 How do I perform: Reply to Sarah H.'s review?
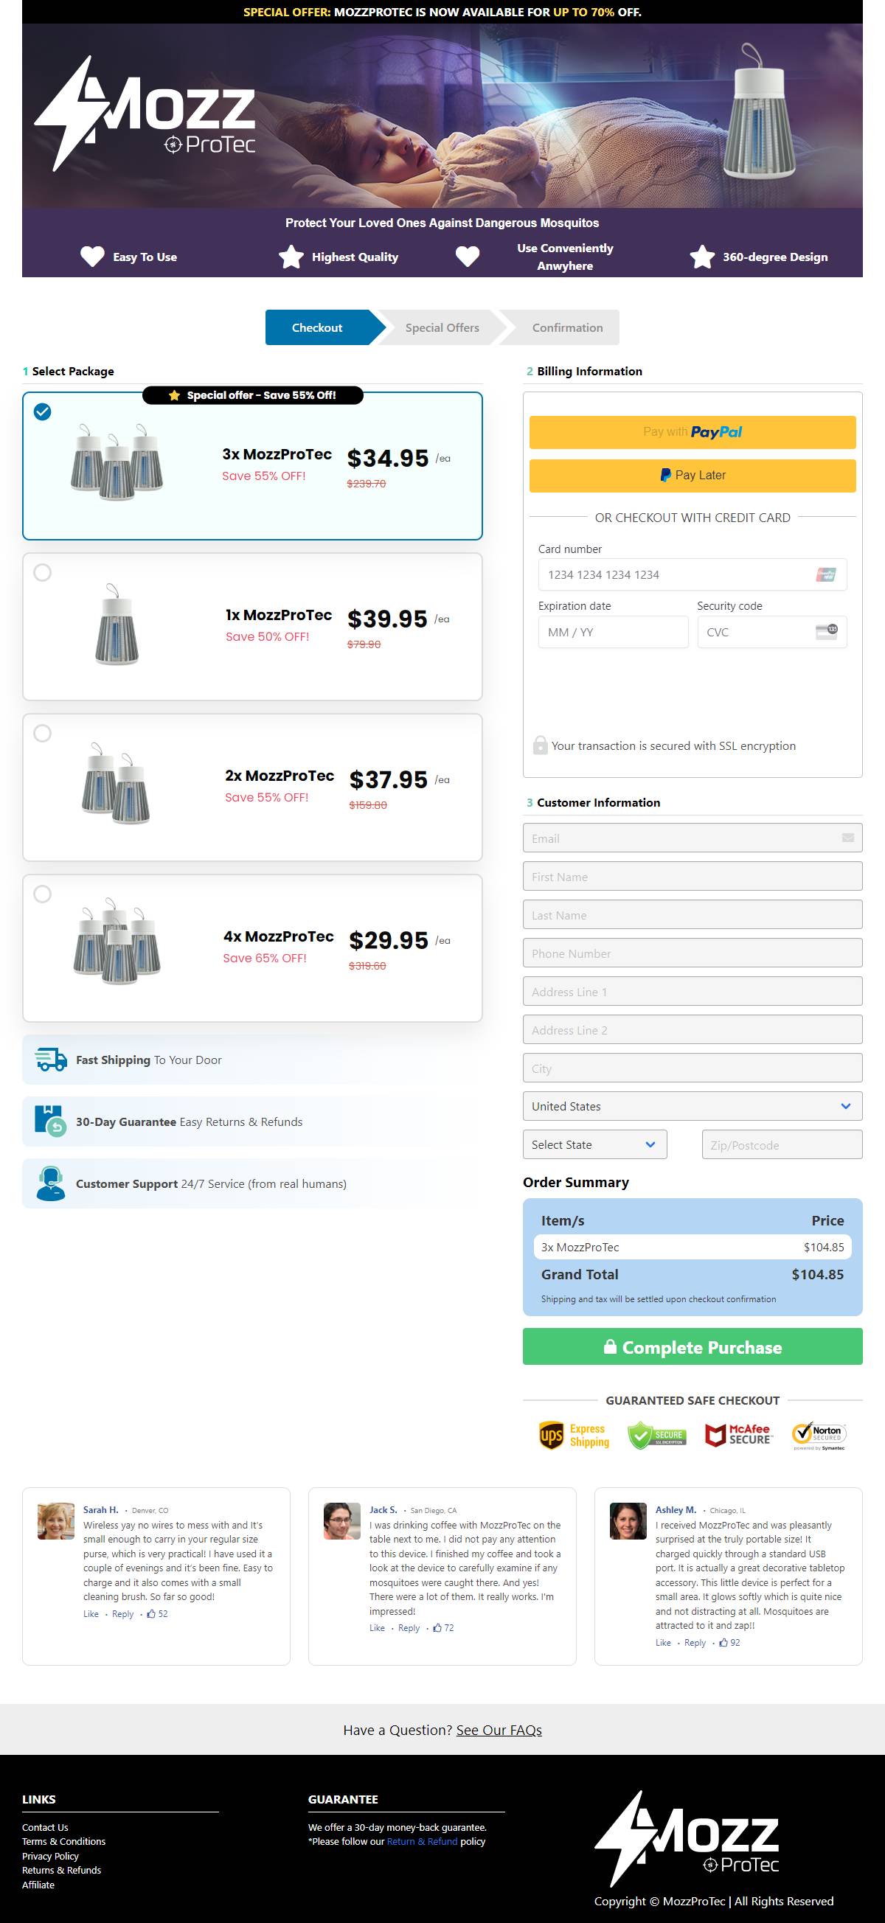click(x=123, y=1614)
